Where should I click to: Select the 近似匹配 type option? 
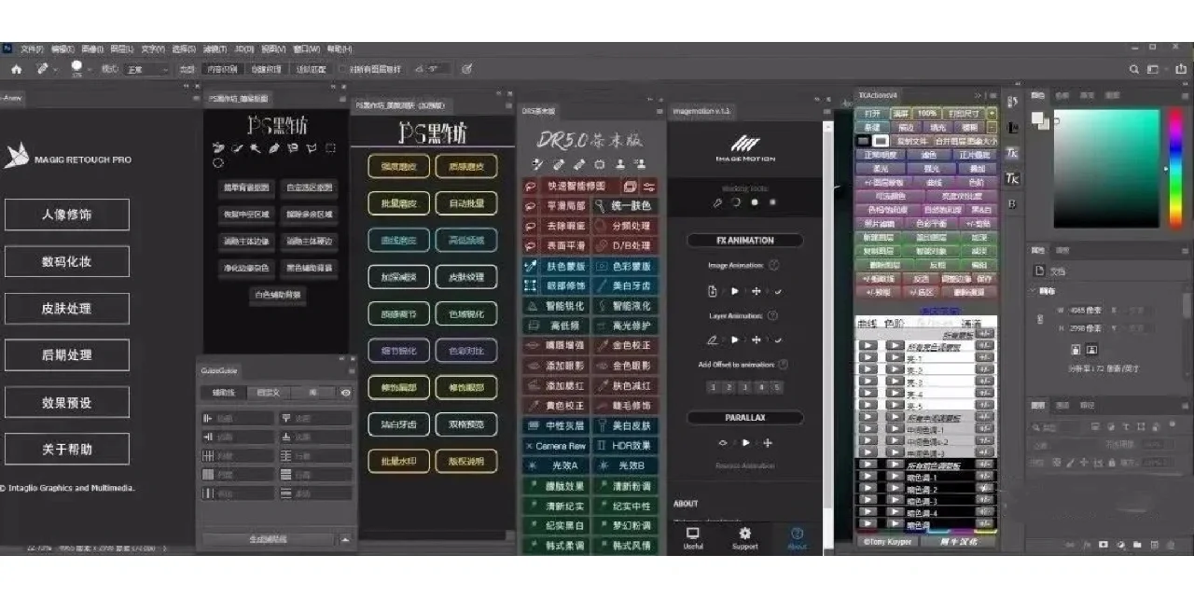tap(312, 69)
